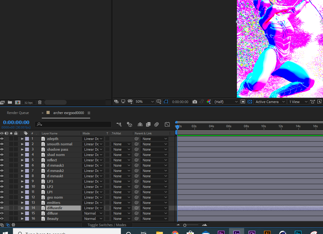
Task: Open the timeline panel menu icon
Action: pos(89,113)
